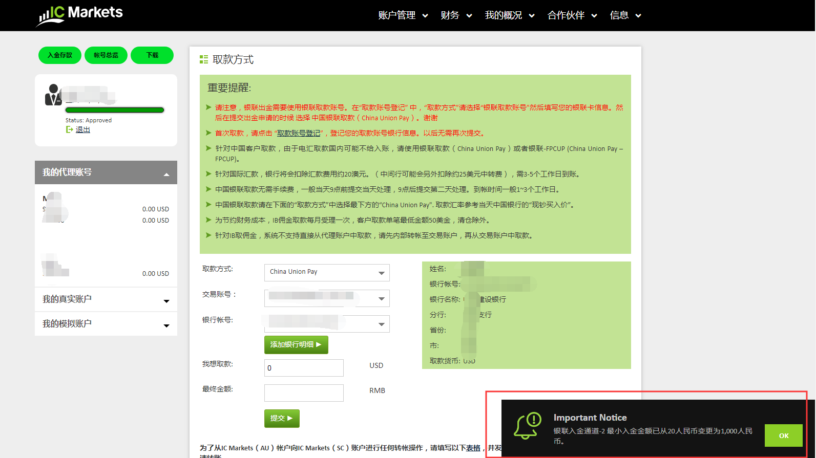Open the 财务 menu
This screenshot has width=816, height=458.
(x=456, y=15)
